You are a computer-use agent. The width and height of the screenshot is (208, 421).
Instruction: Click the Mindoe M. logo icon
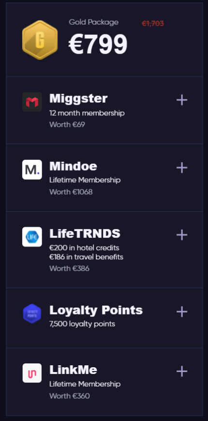32,170
